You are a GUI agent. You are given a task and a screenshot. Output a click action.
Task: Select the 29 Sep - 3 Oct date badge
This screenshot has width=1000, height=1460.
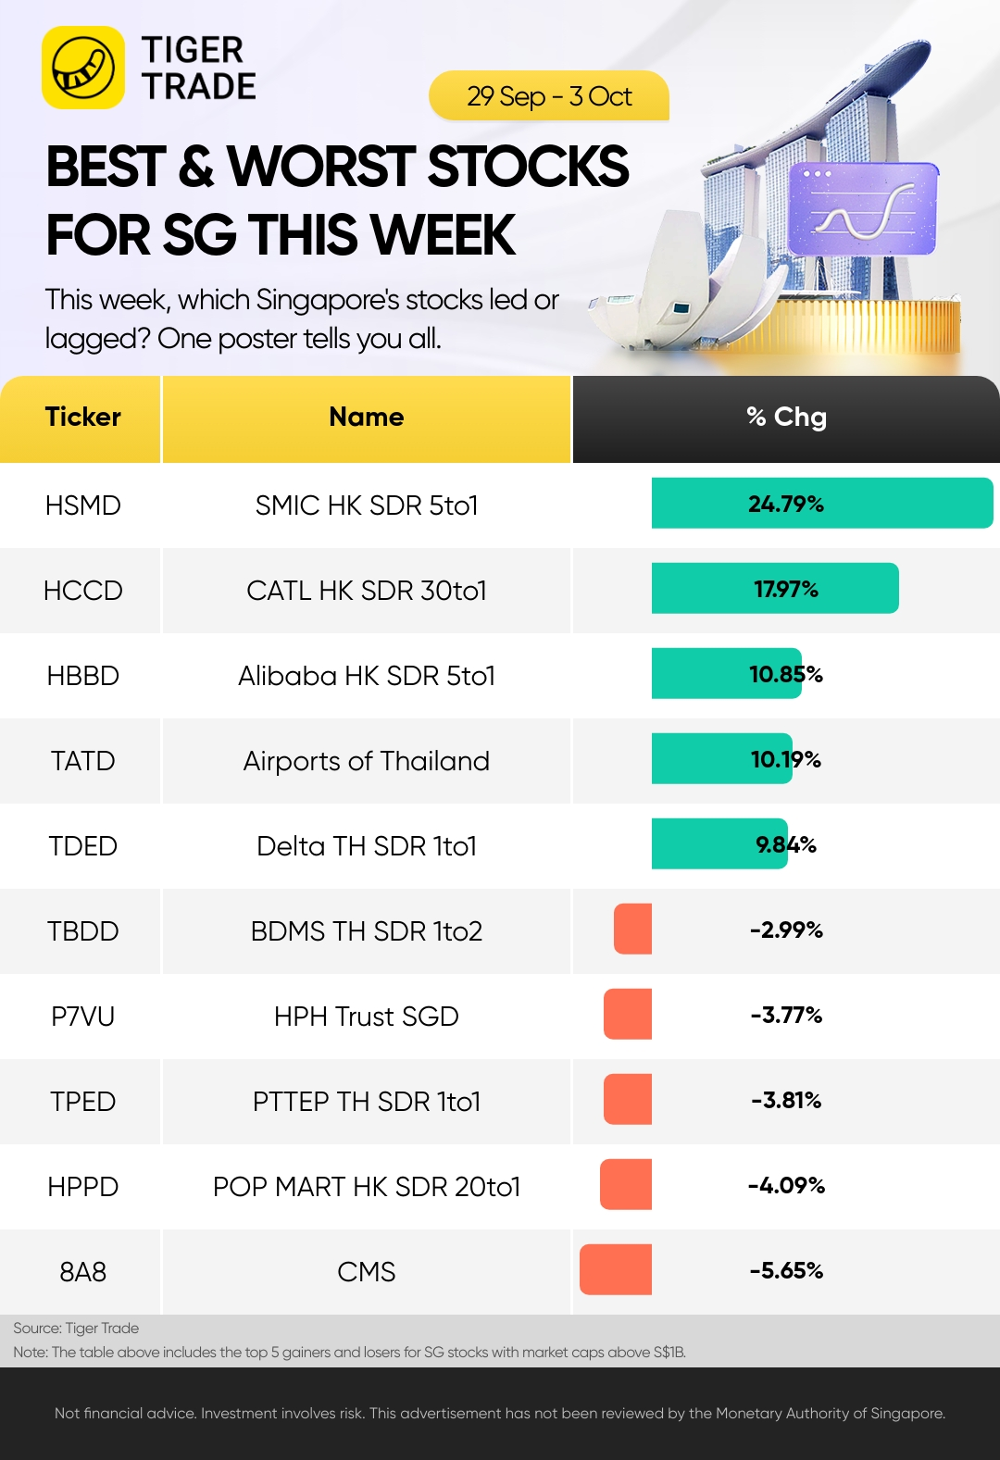(x=549, y=96)
